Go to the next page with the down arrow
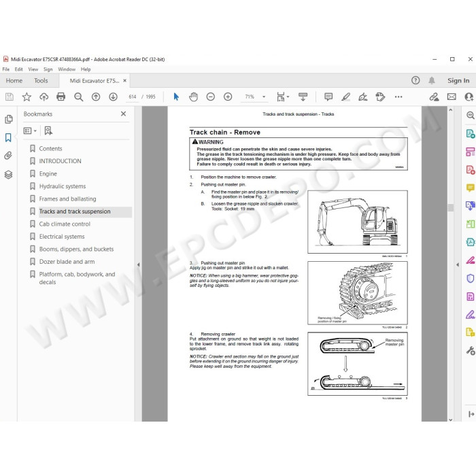 (114, 97)
